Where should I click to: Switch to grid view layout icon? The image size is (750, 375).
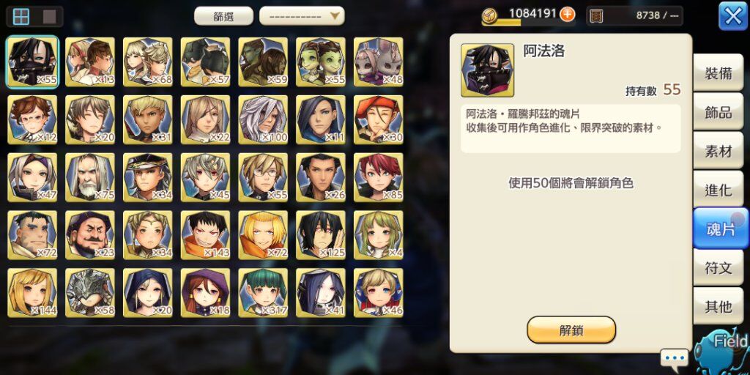point(21,17)
